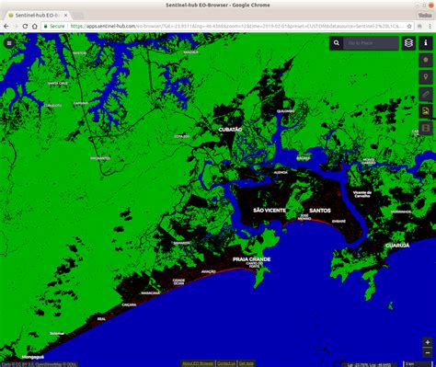Select the point of interest marker tool

(426, 77)
